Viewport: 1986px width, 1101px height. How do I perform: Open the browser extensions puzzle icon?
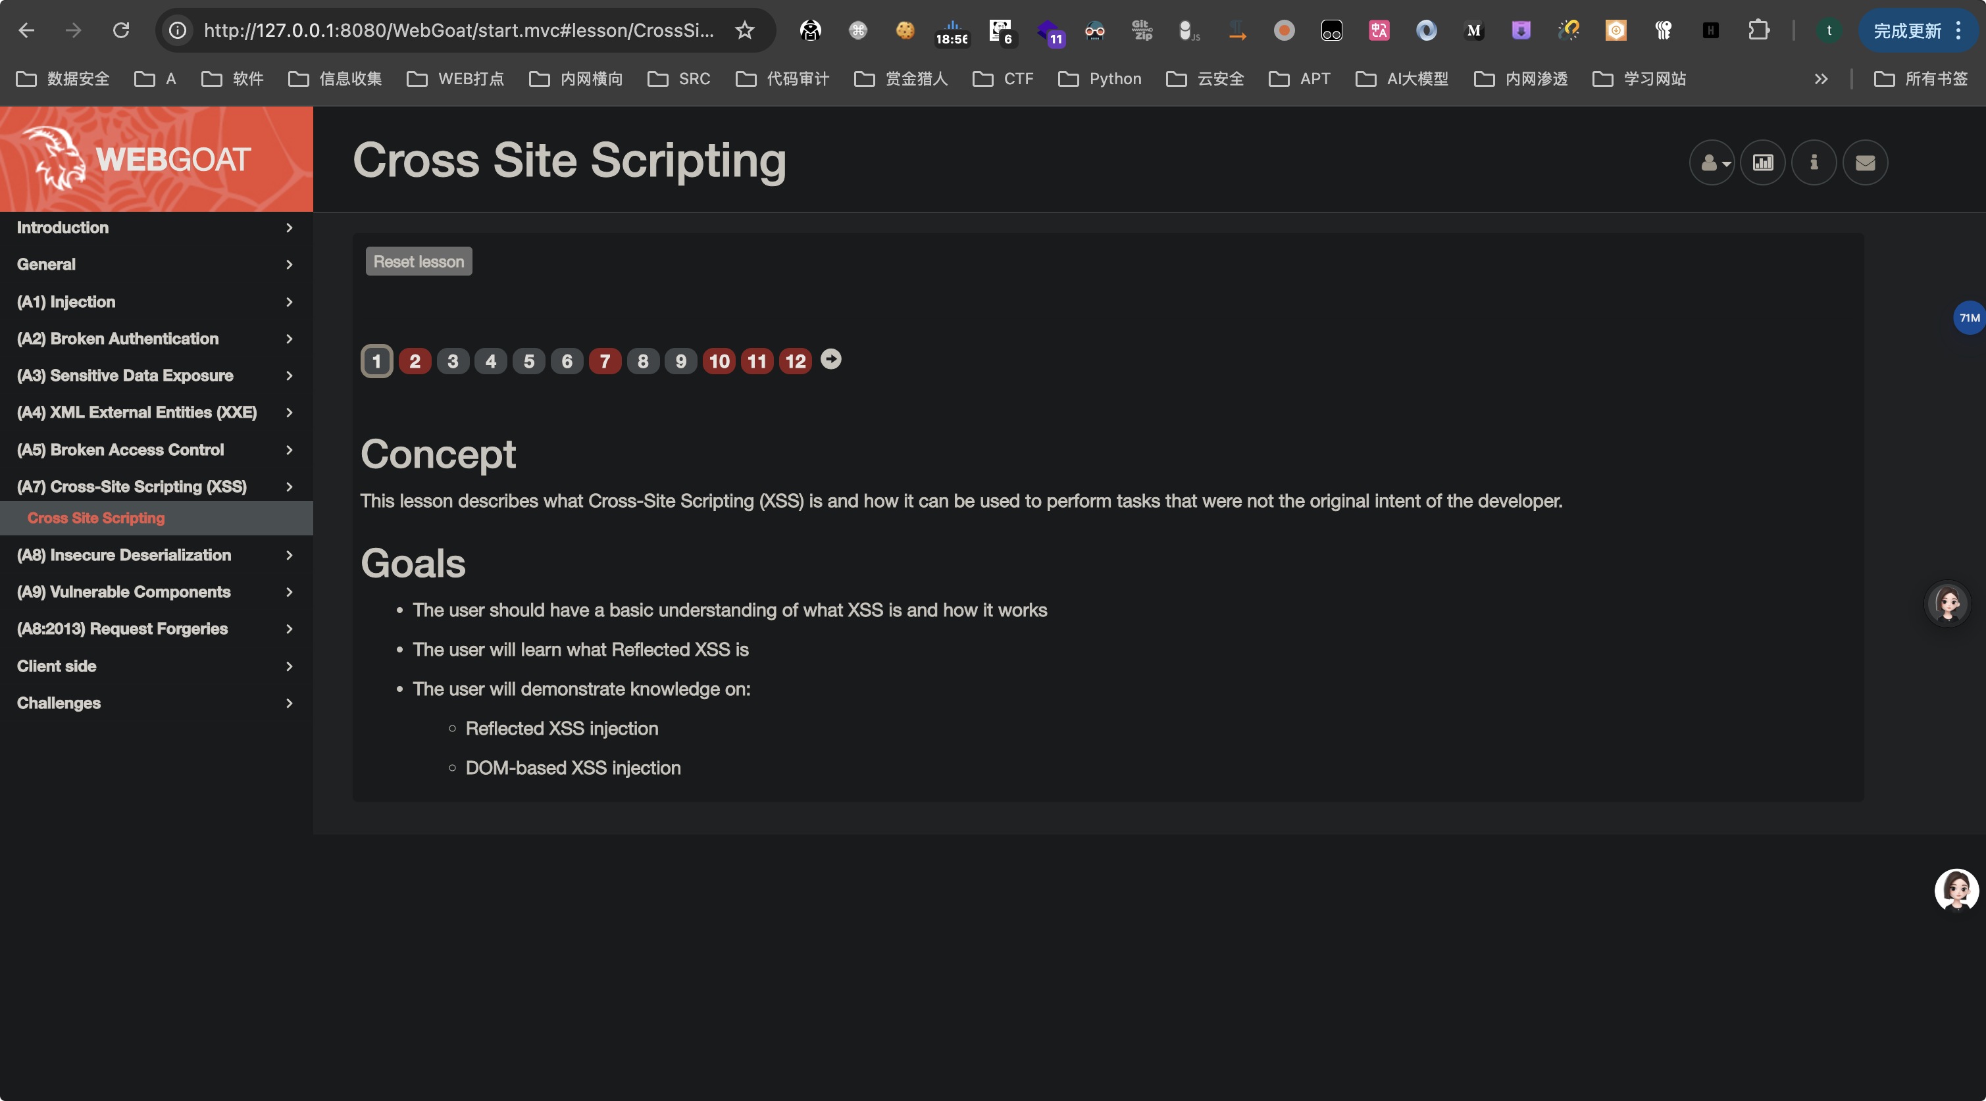tap(1758, 31)
